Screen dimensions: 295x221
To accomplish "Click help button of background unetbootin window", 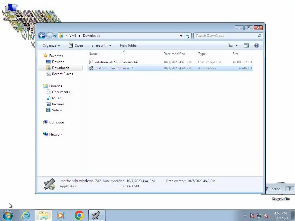I will point(290,189).
